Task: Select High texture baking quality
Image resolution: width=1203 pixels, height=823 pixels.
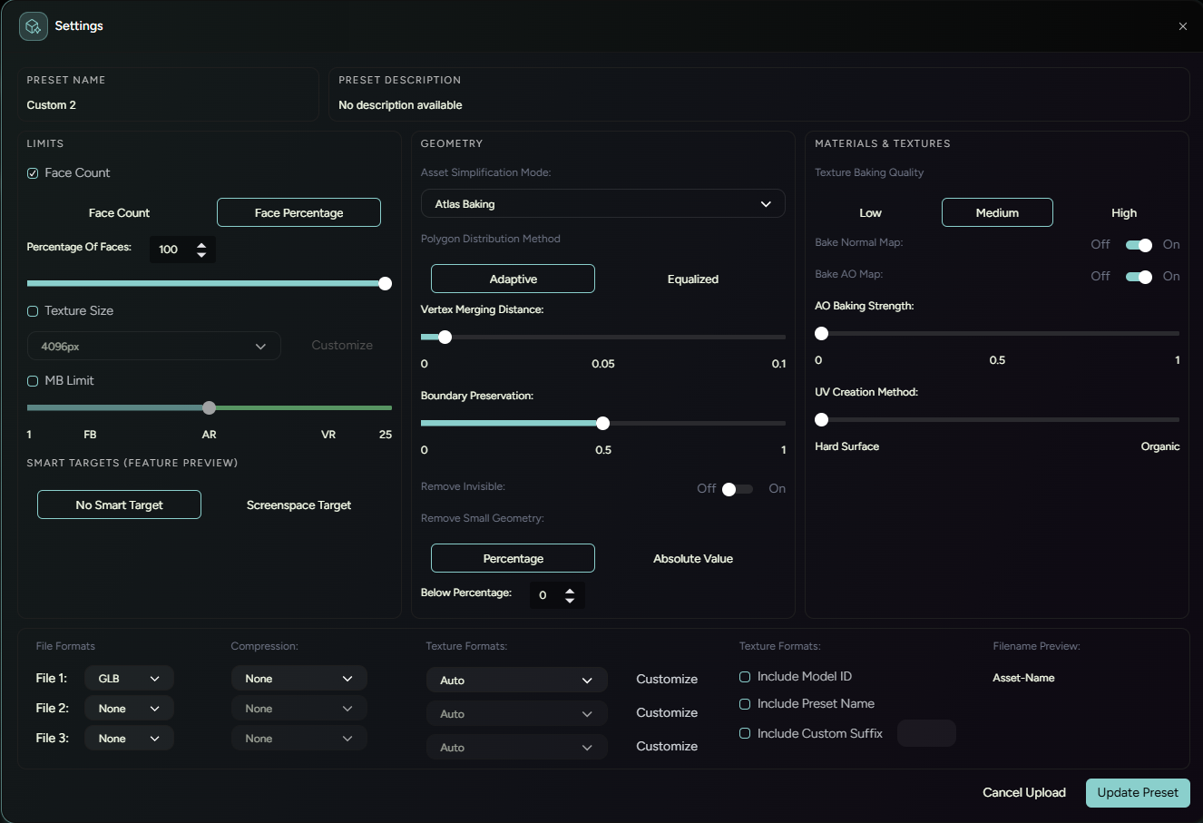Action: tap(1123, 213)
